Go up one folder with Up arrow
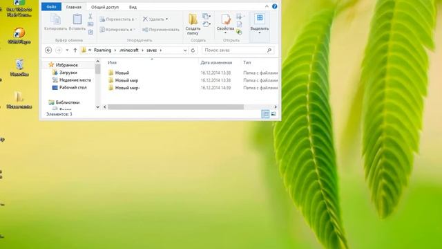 pos(75,50)
